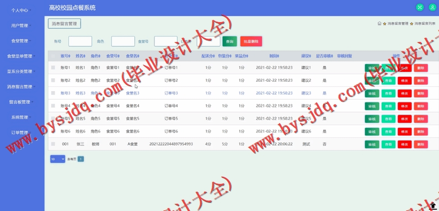Open the rows-per-page dropdown showing 10
Image resolution: width=439 pixels, height=211 pixels.
coord(58,159)
